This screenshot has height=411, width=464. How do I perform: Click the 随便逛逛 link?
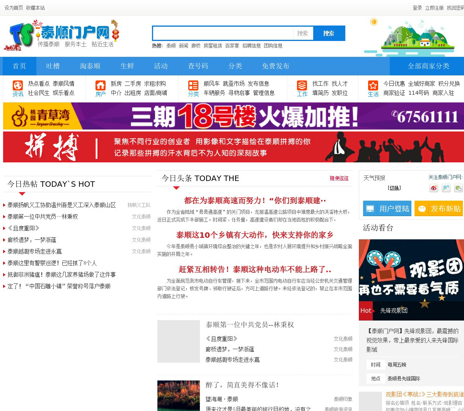pyautogui.click(x=339, y=178)
